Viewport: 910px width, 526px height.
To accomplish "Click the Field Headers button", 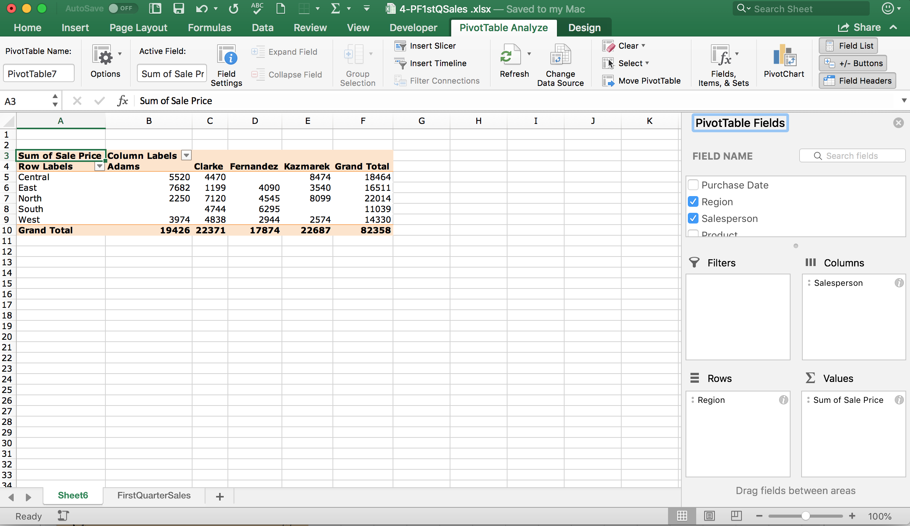I will coord(857,81).
